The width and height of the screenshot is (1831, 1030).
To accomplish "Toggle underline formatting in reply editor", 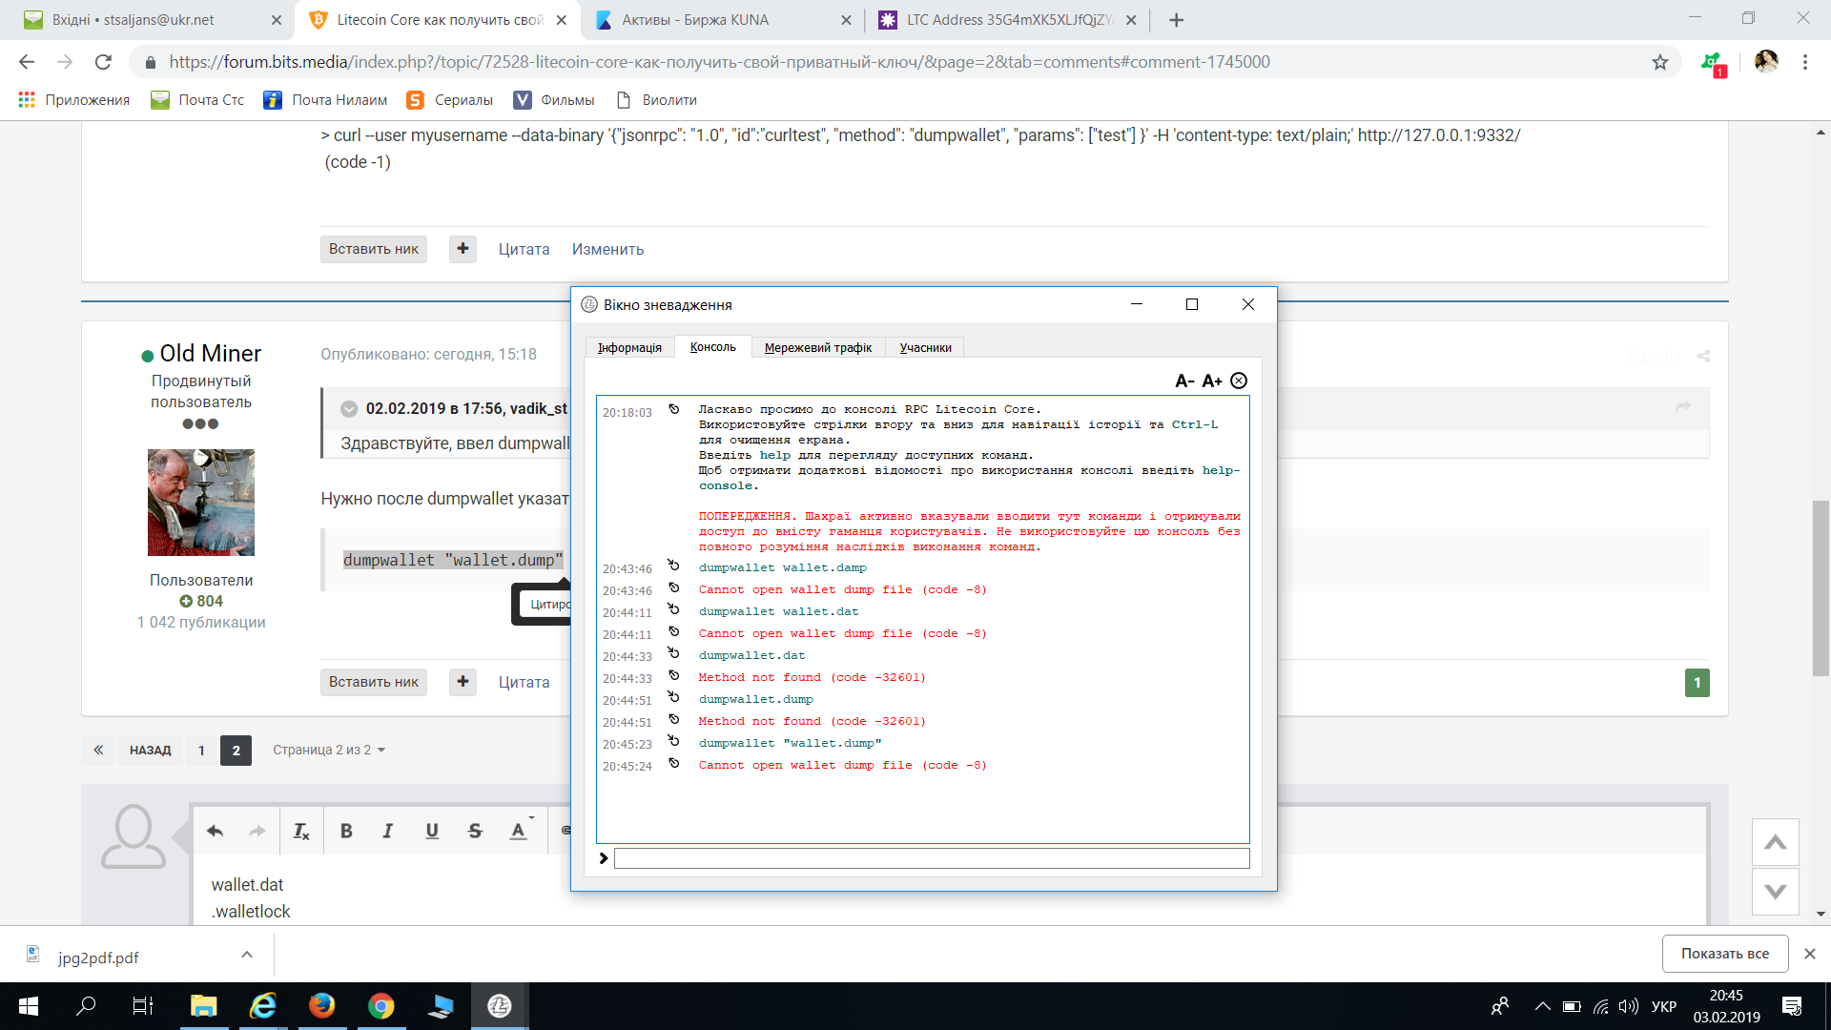I will point(432,831).
